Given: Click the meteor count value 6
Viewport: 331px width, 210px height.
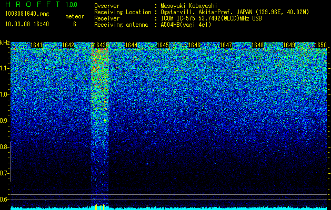Looking at the screenshot, I should tap(75, 24).
